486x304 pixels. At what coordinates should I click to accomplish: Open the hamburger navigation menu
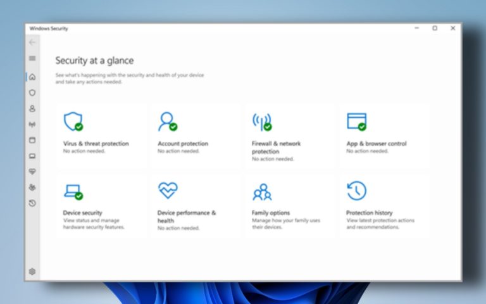click(x=32, y=58)
